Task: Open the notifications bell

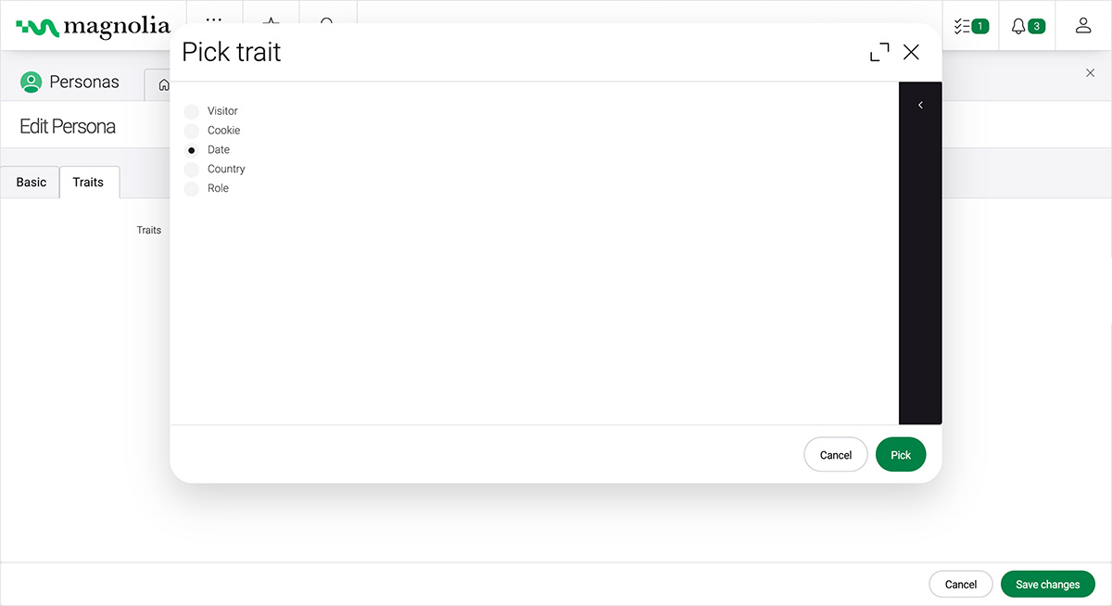Action: 1027,26
